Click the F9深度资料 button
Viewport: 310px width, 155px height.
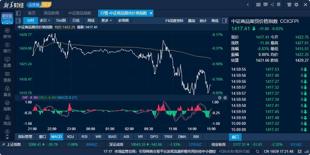(x=174, y=21)
